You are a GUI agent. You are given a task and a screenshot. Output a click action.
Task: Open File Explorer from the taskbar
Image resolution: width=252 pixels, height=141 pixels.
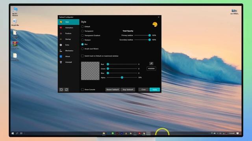point(104,133)
